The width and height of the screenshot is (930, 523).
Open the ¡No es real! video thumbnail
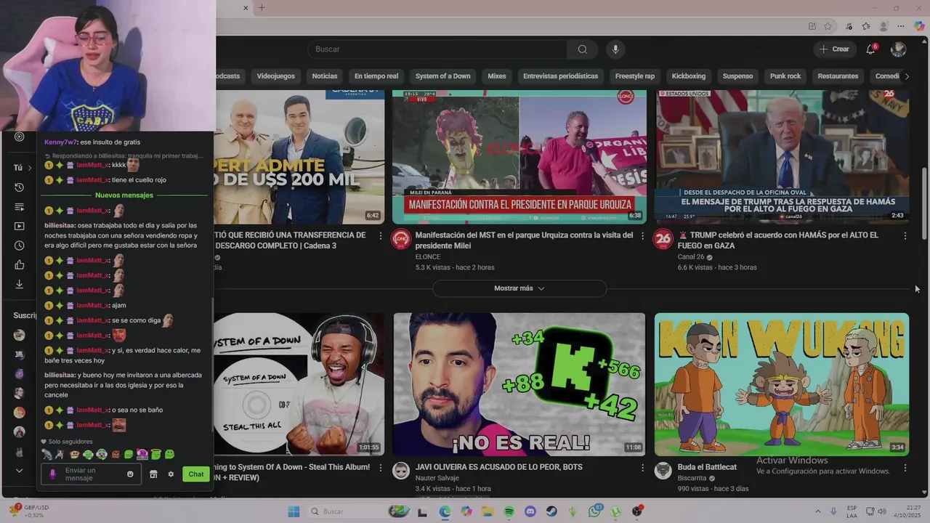(x=519, y=384)
